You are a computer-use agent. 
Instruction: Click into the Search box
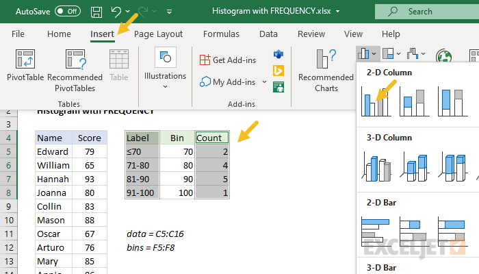pos(427,12)
